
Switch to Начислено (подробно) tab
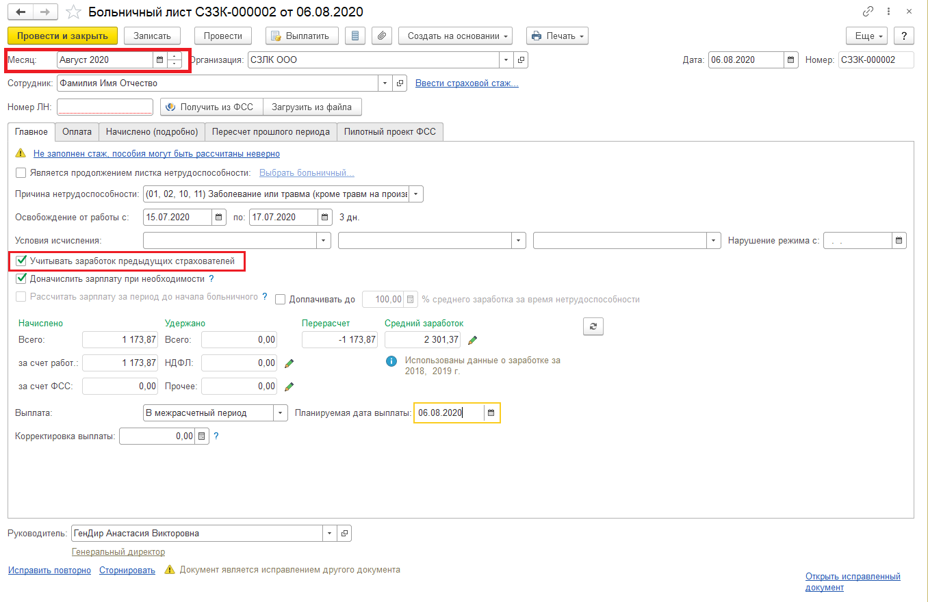[152, 132]
